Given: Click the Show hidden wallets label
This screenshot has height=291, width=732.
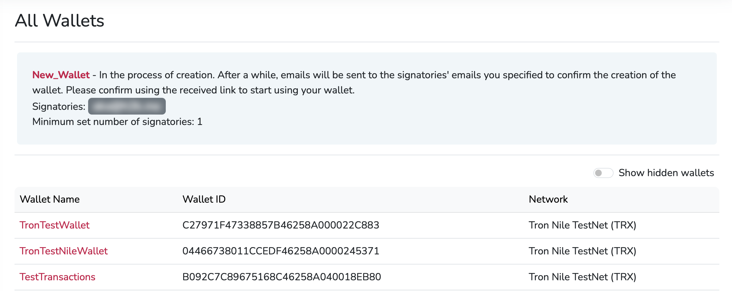Looking at the screenshot, I should 666,173.
